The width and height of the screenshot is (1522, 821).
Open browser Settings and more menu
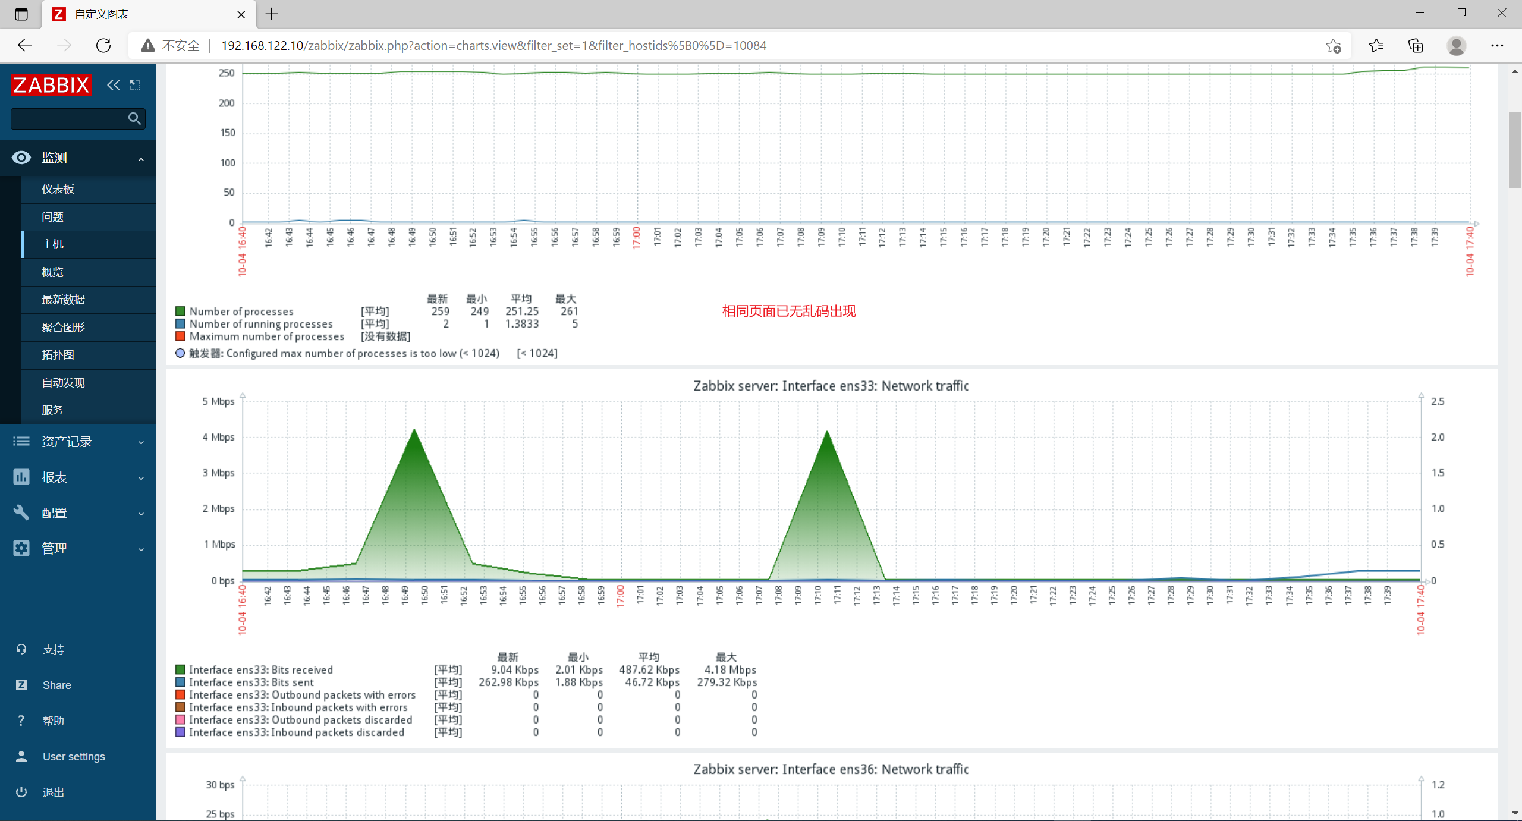click(x=1497, y=46)
